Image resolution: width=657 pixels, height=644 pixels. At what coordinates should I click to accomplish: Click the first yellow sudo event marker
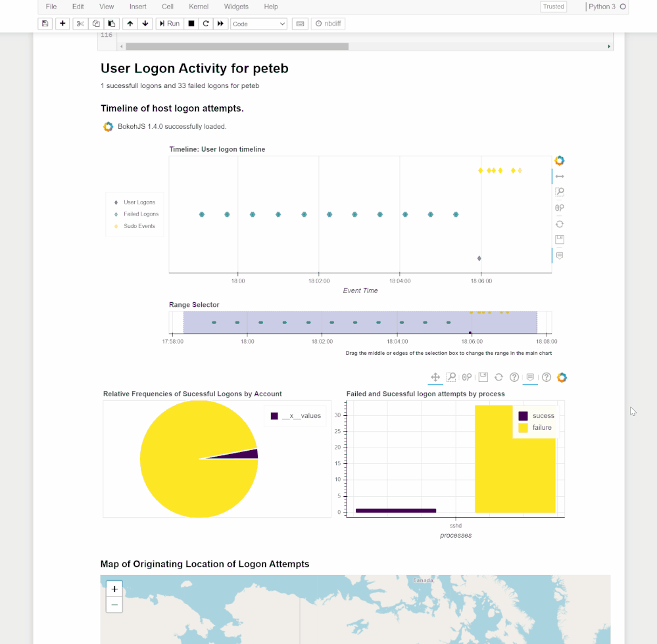click(x=481, y=170)
